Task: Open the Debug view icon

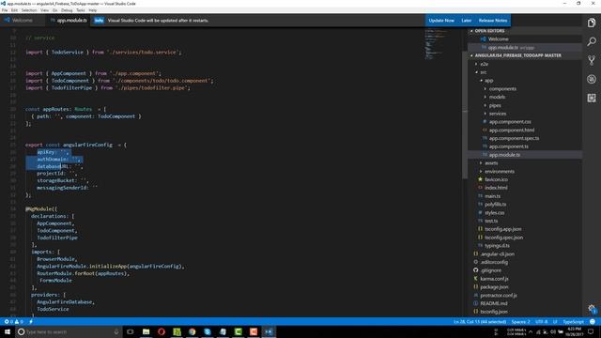Action: 592,79
